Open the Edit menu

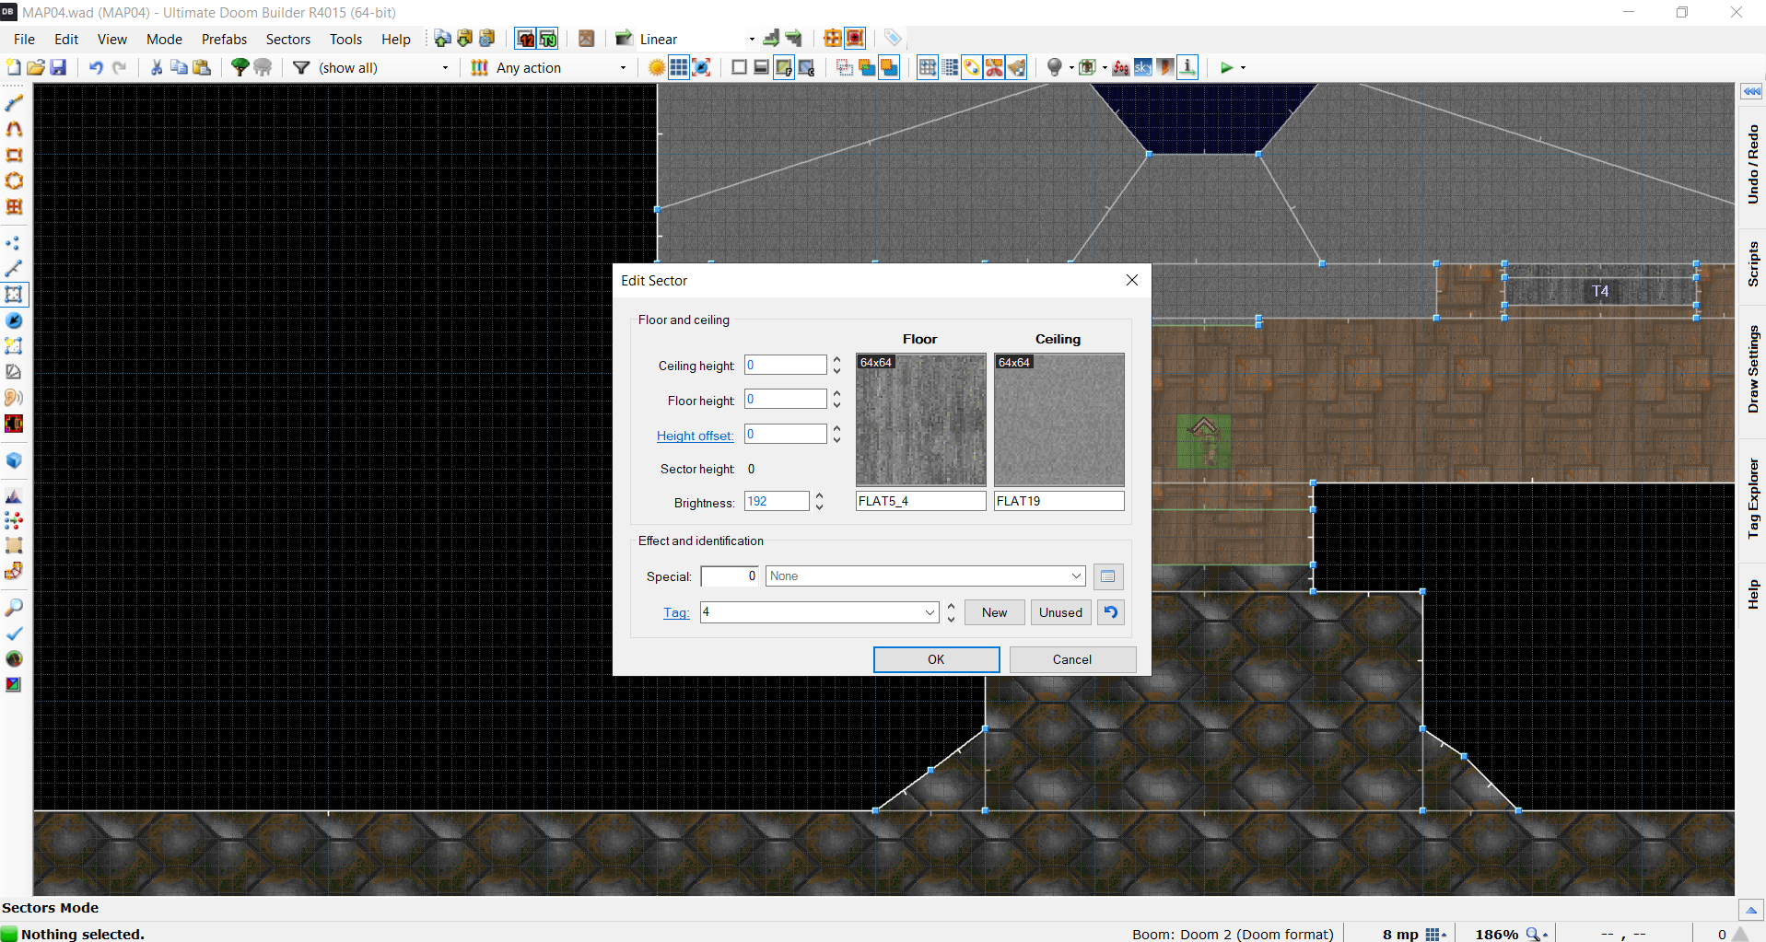point(66,39)
